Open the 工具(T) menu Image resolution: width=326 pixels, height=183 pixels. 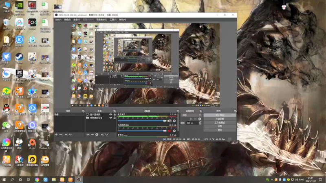click(x=113, y=20)
